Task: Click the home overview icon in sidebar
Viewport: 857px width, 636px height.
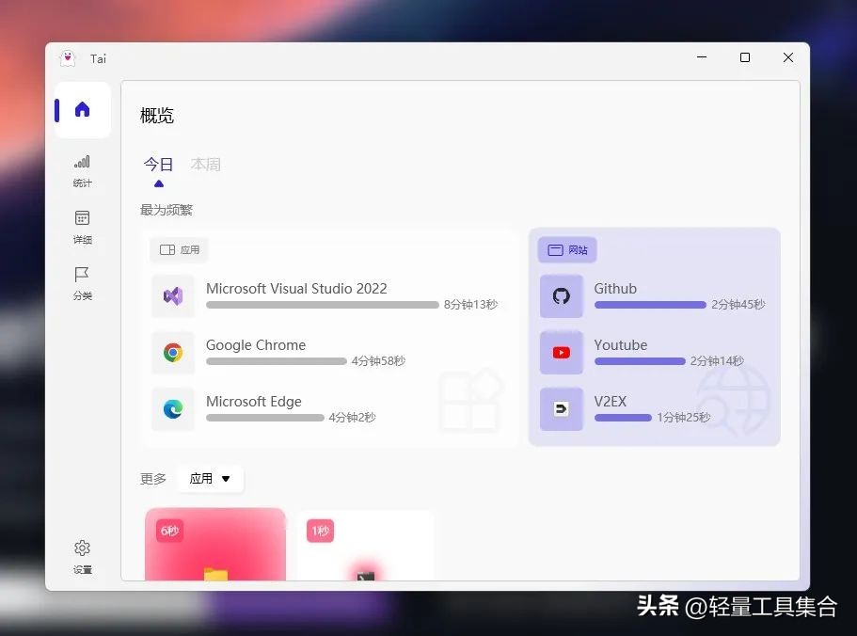Action: [x=82, y=109]
